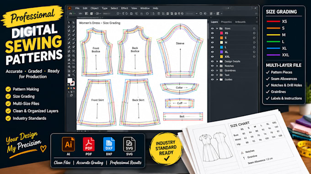Click target circle of XS layer
The image size is (311, 174).
254,33
